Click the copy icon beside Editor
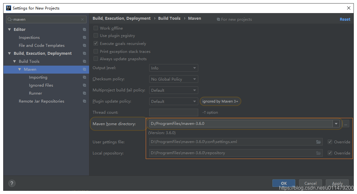Viewport: 357px width, 194px height. point(84,29)
